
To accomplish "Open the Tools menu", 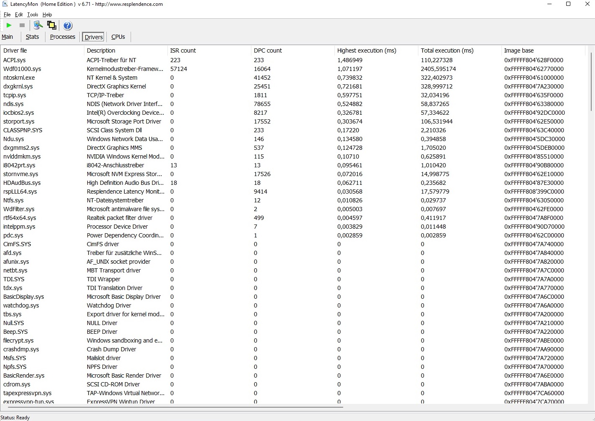I will click(x=33, y=15).
